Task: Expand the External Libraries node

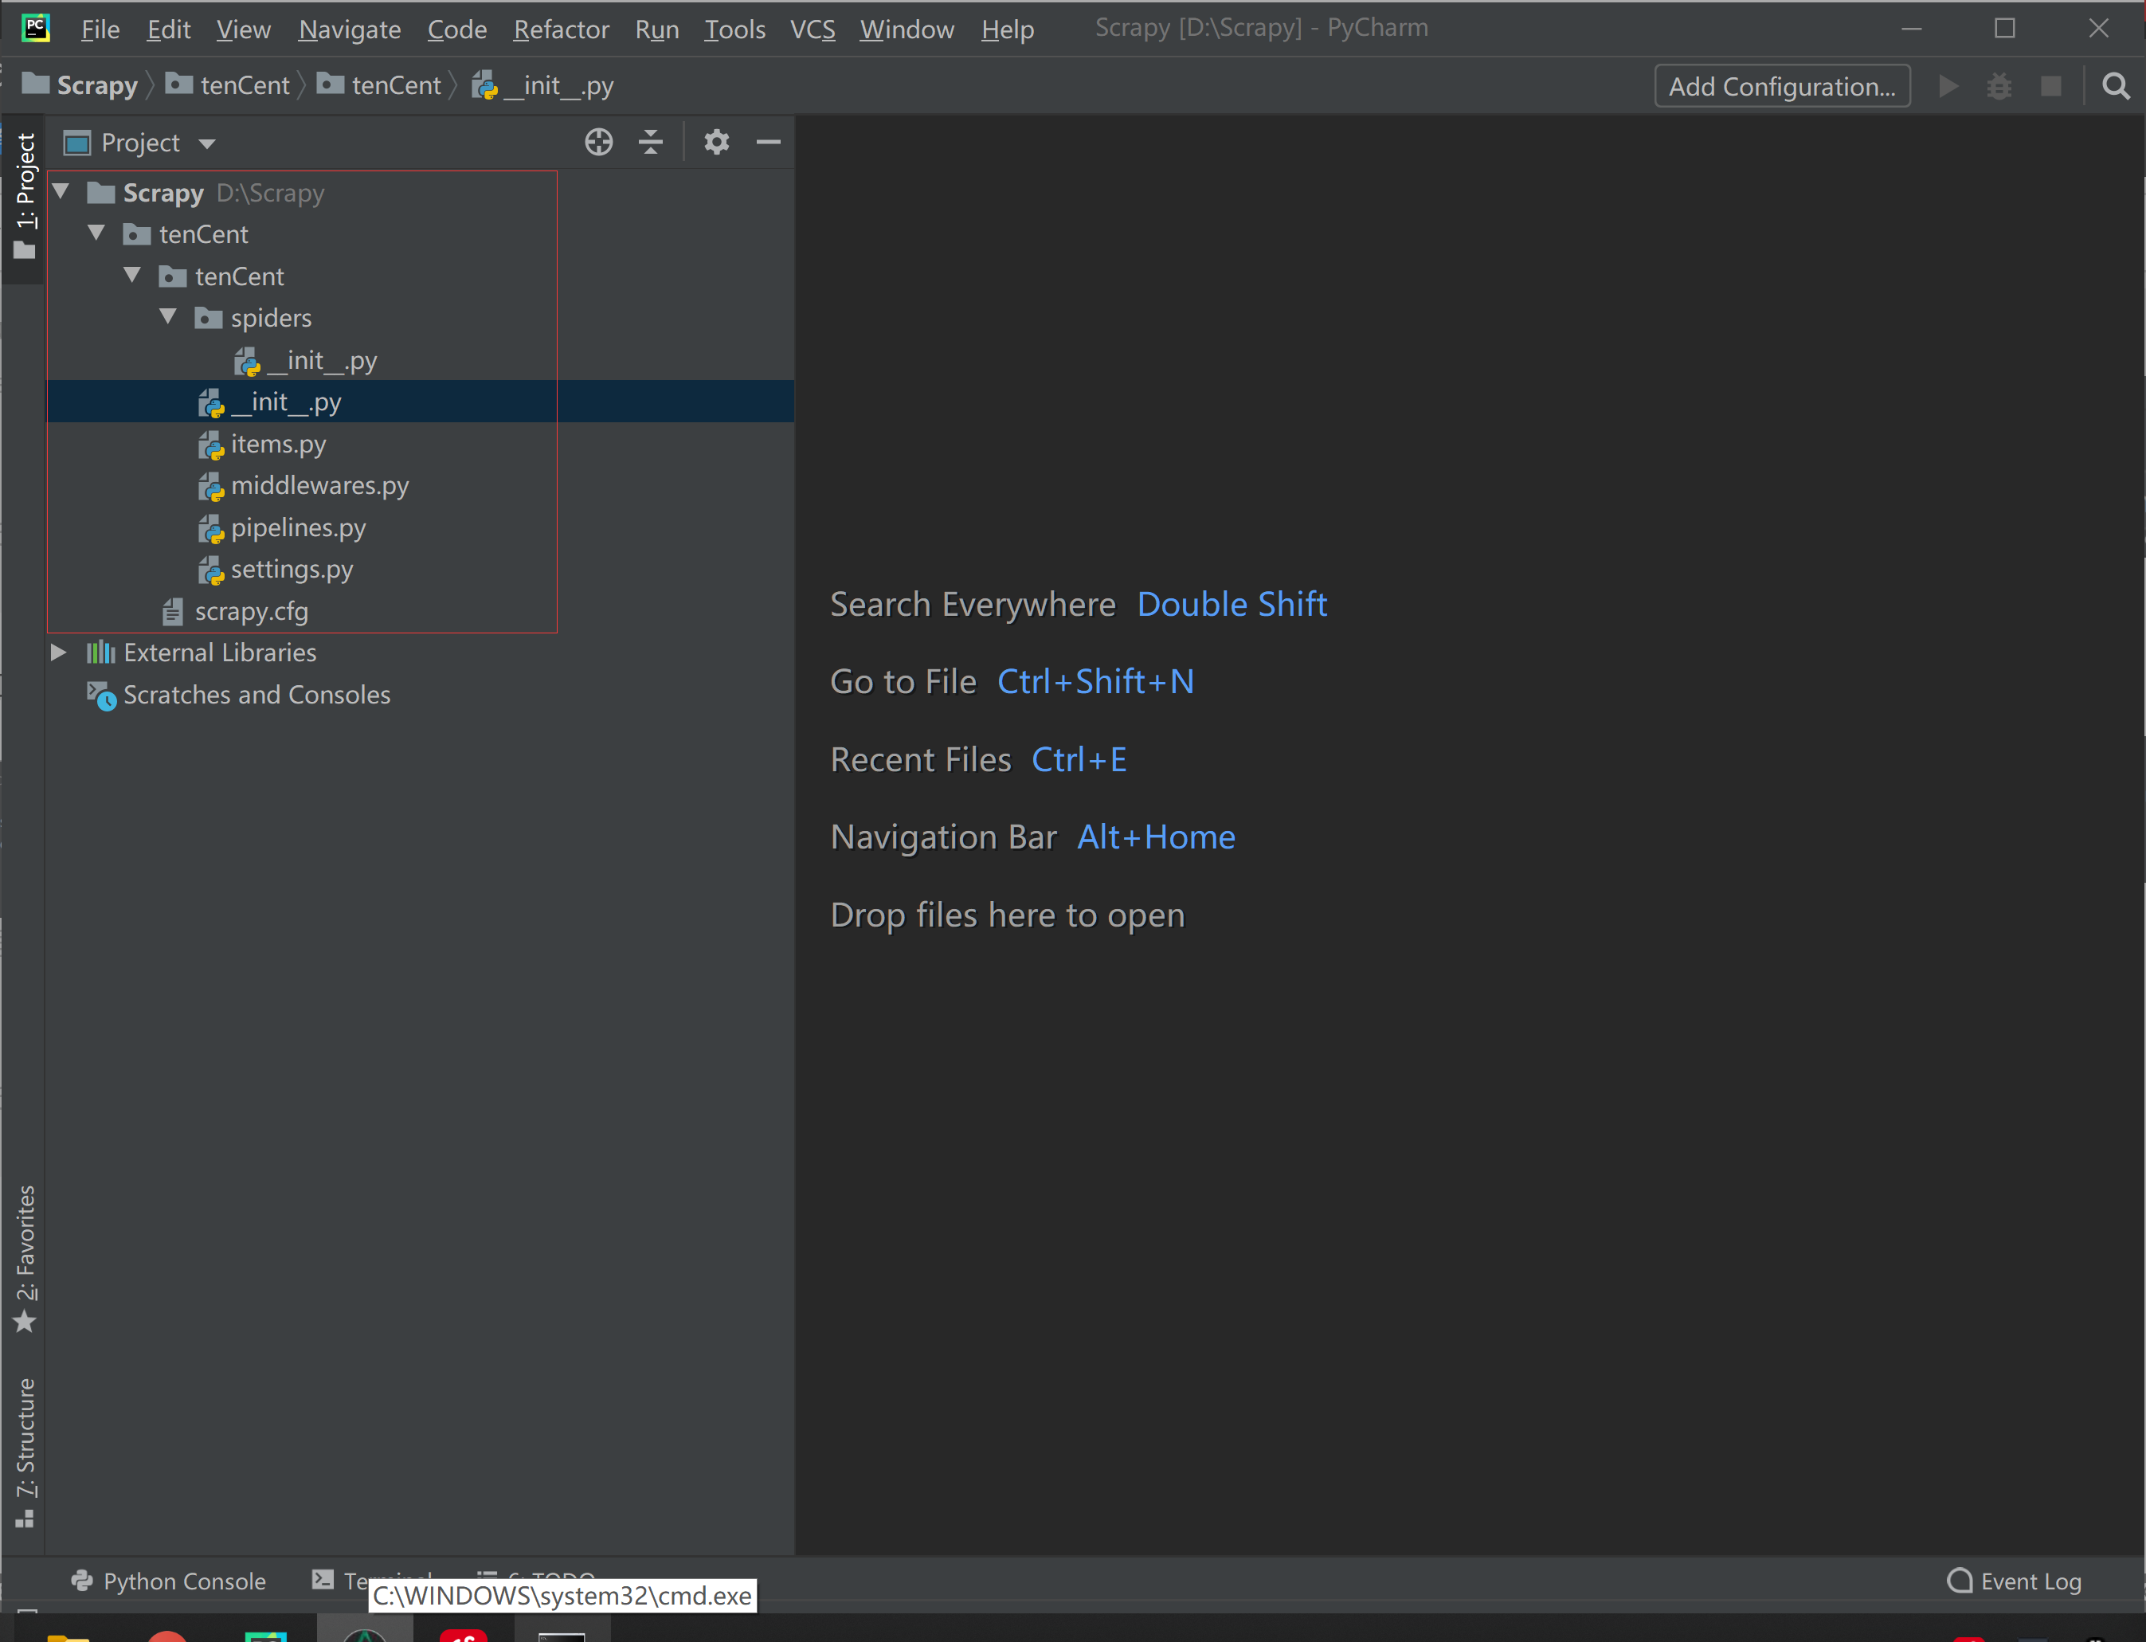Action: (59, 652)
